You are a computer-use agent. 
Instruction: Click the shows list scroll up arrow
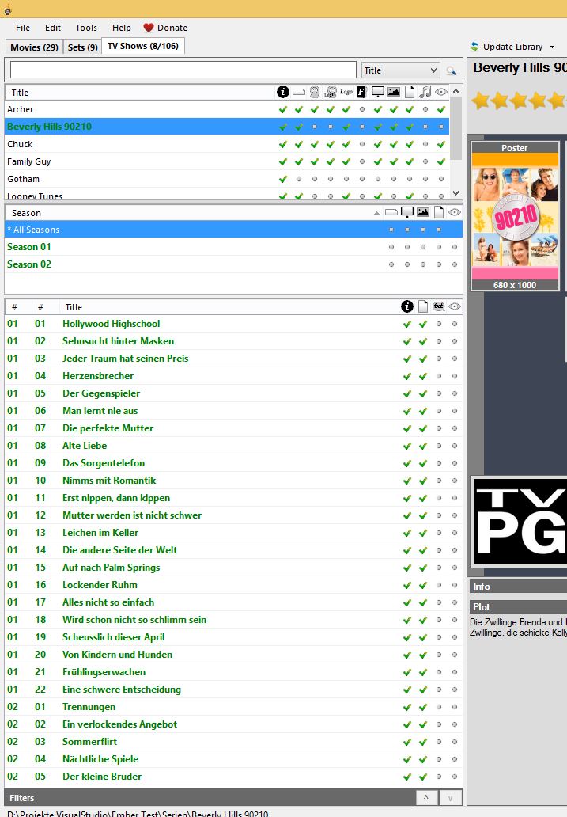(x=456, y=91)
